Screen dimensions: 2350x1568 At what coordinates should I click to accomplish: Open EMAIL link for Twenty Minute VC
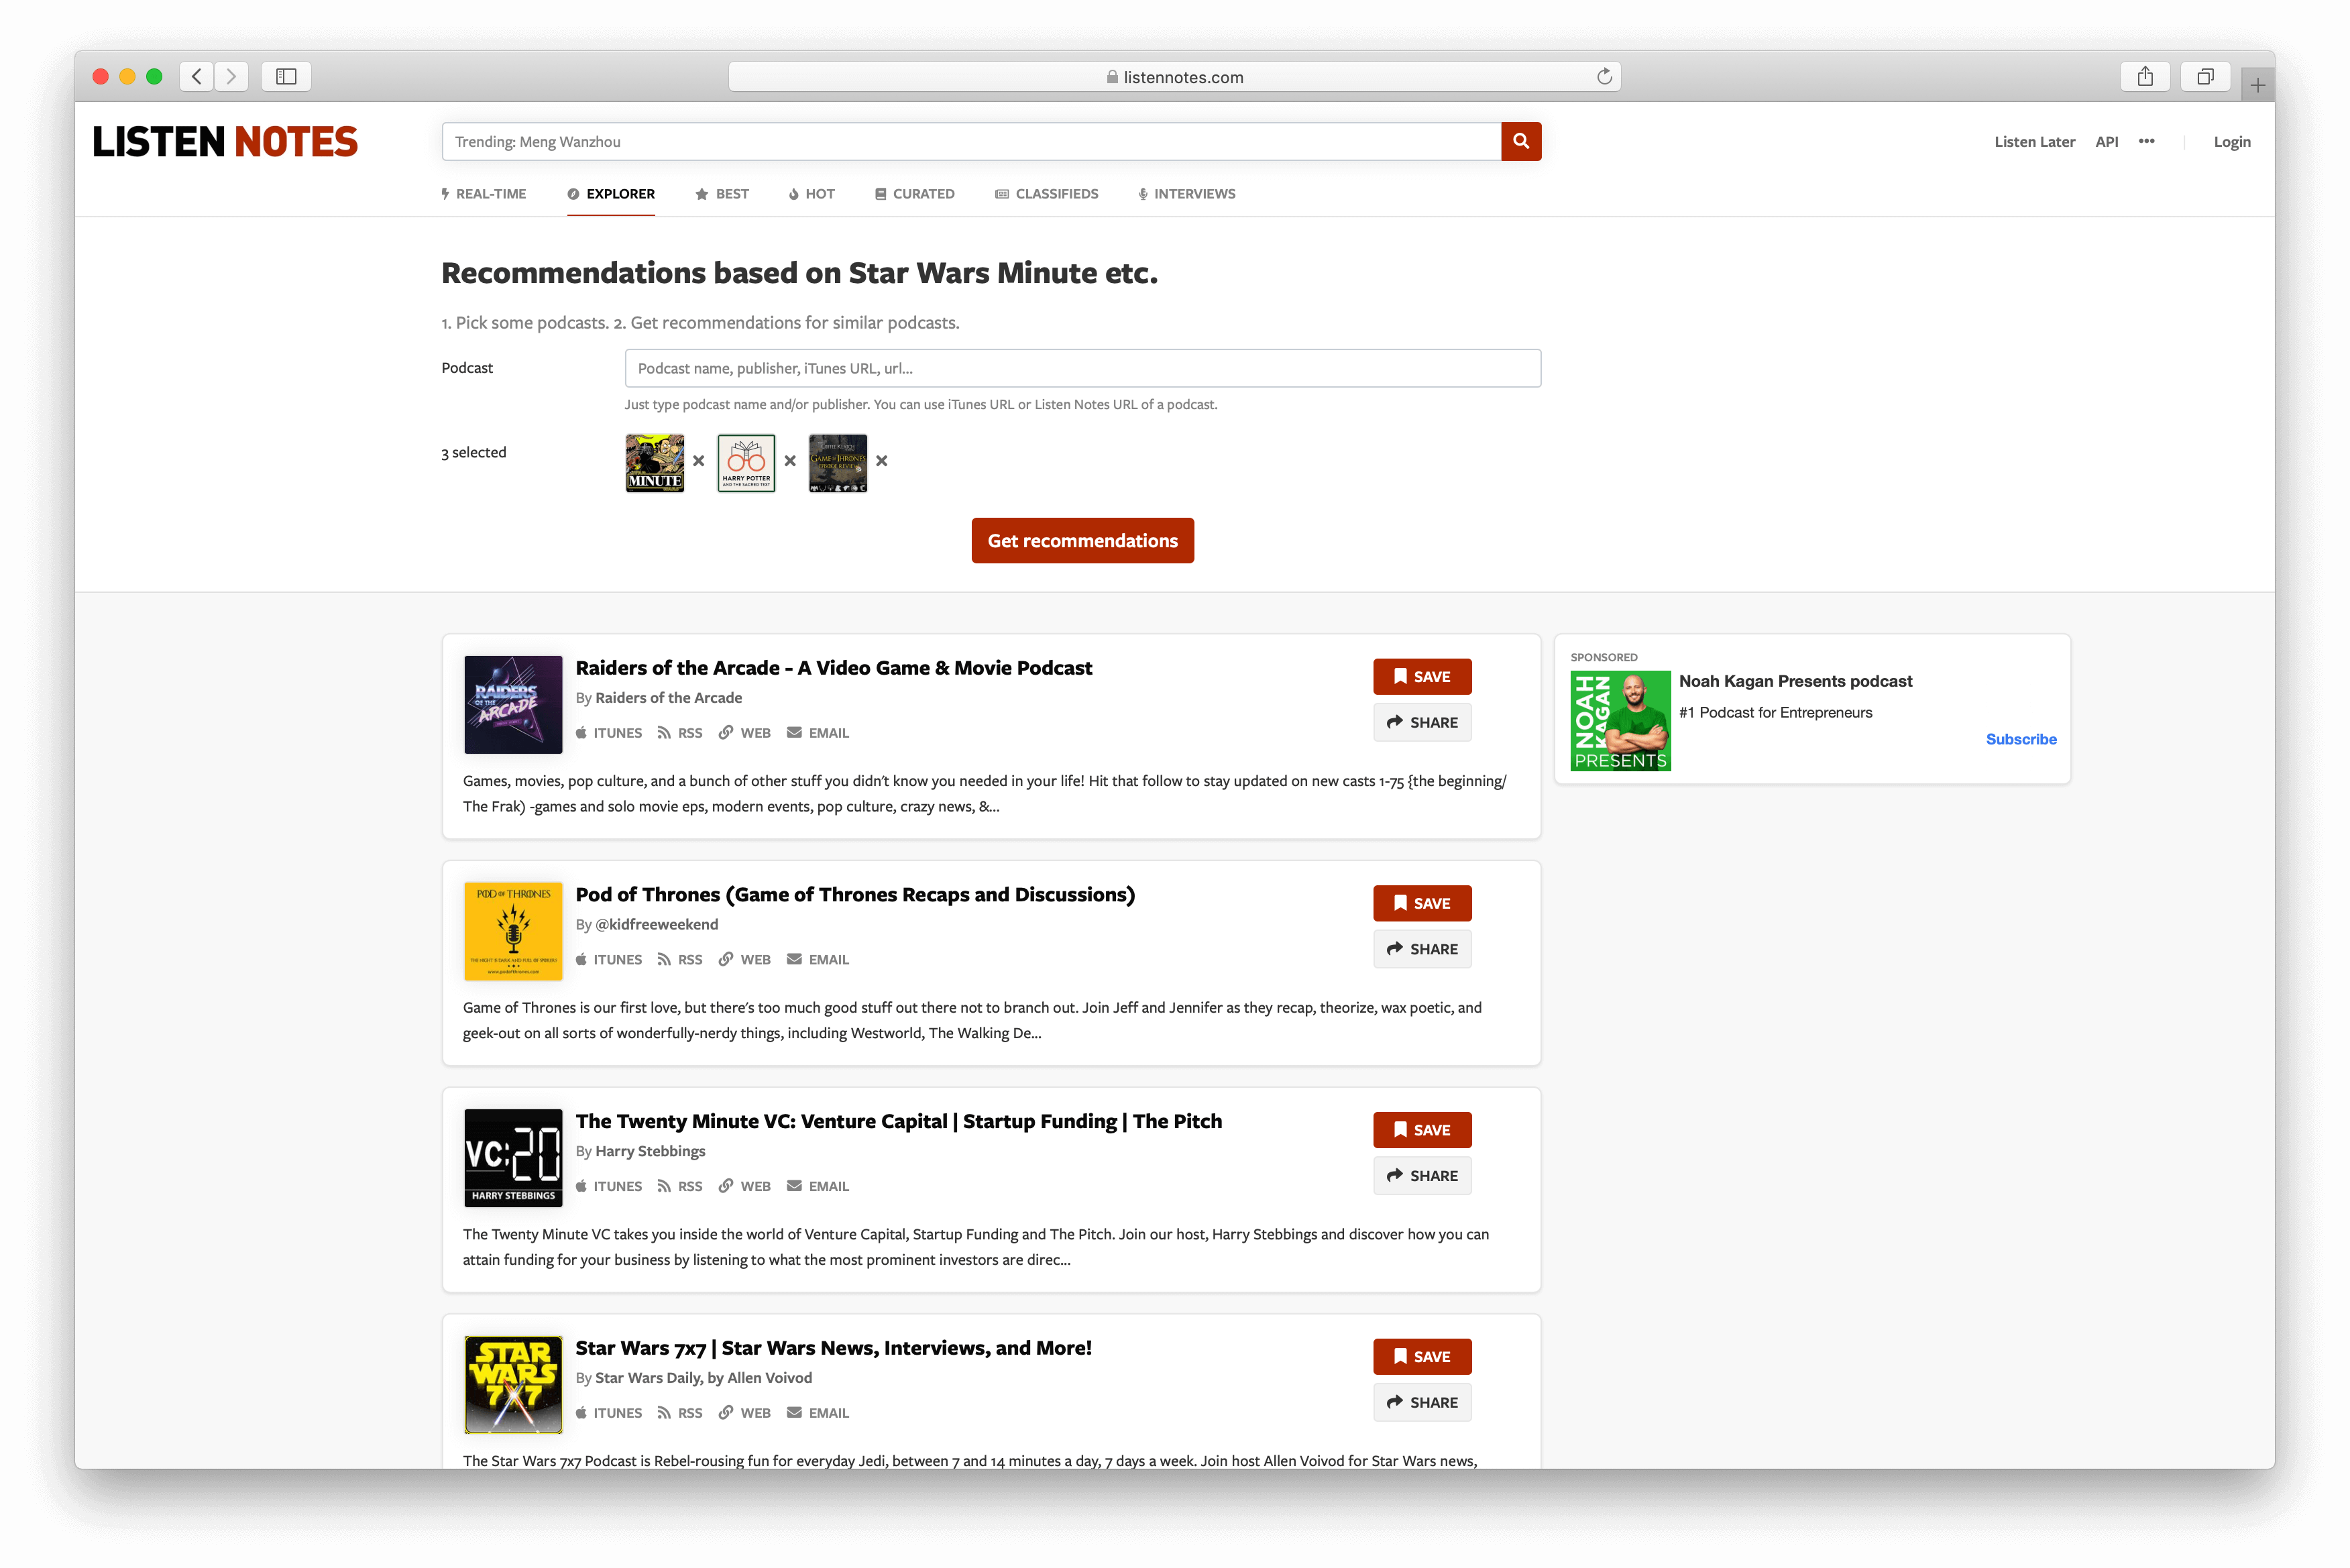(x=818, y=1187)
